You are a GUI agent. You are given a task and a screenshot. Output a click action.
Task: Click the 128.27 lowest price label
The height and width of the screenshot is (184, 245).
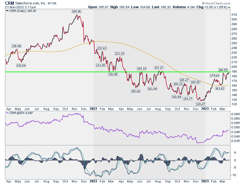click(200, 104)
